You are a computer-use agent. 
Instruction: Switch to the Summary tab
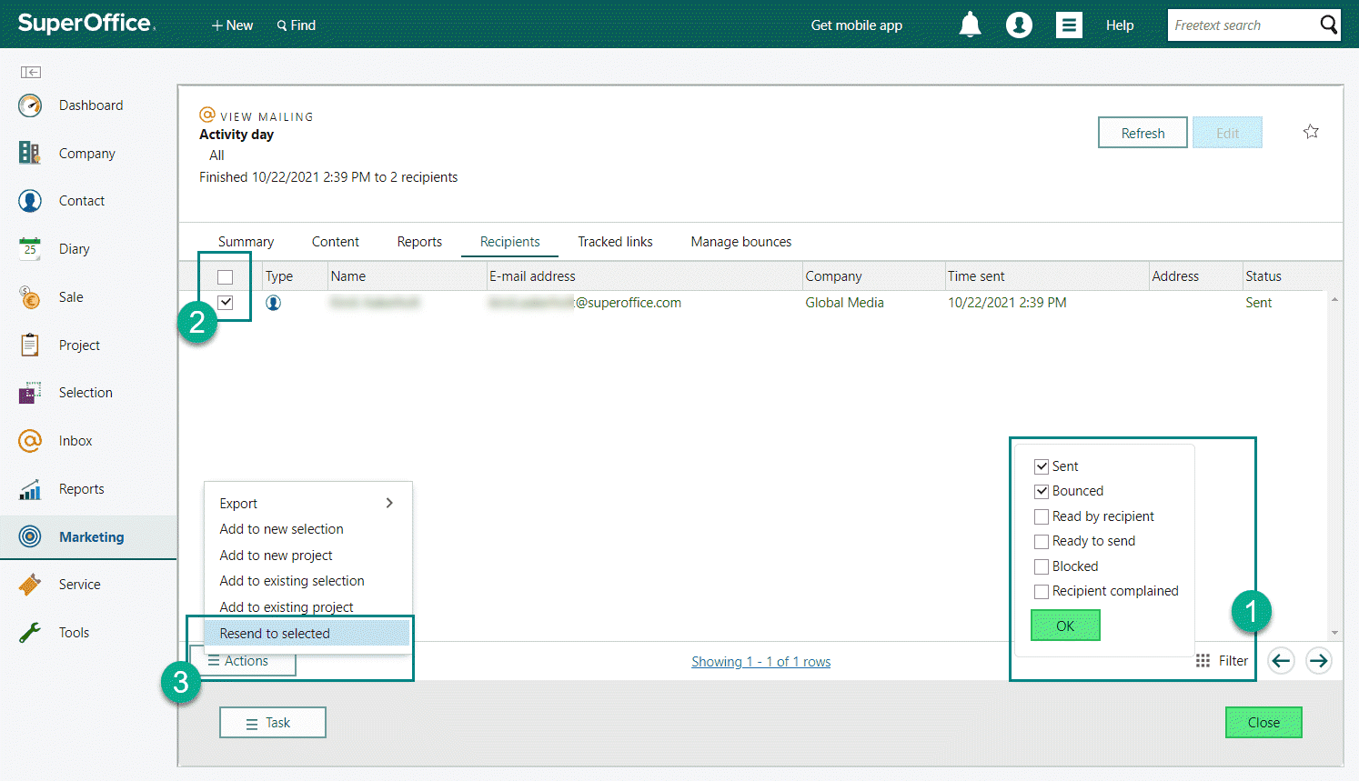point(246,242)
